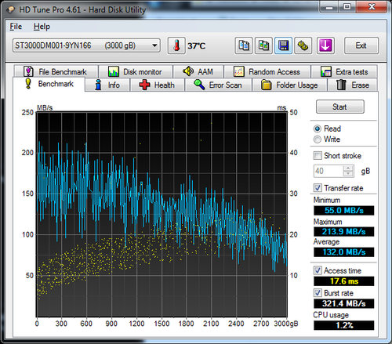Maximize the HD Tune Pro window
The height and width of the screenshot is (344, 392).
pos(347,7)
